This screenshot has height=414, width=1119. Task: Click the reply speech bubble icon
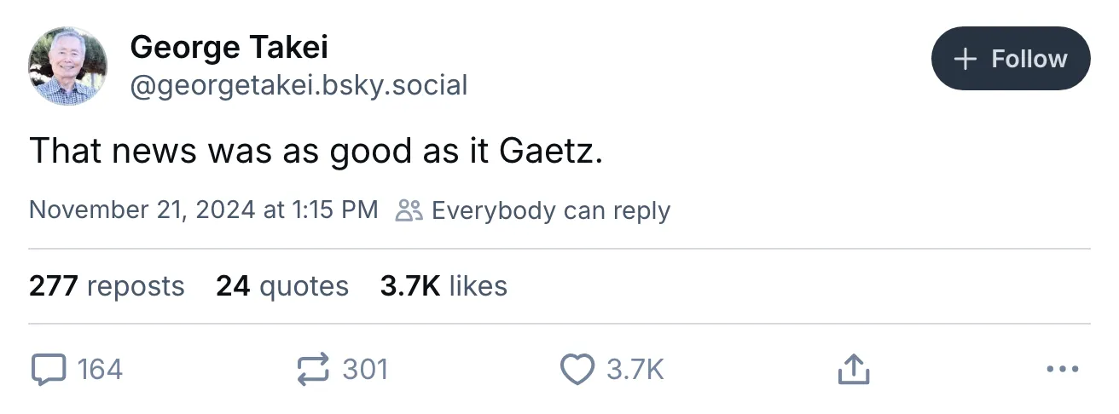tap(48, 370)
